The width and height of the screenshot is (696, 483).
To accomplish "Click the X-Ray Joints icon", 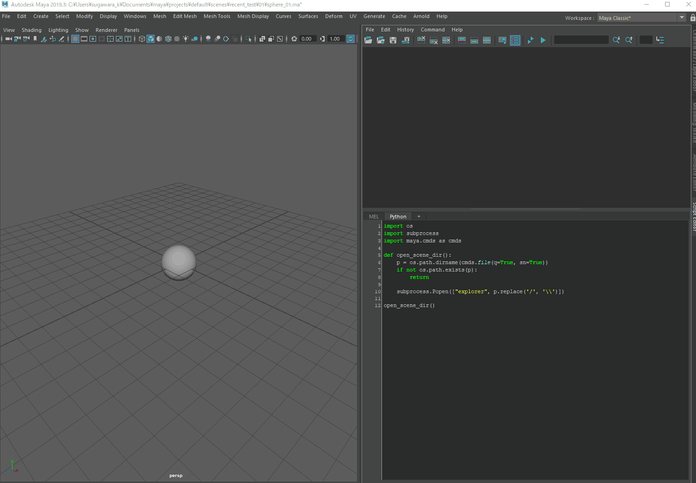I will (280, 39).
